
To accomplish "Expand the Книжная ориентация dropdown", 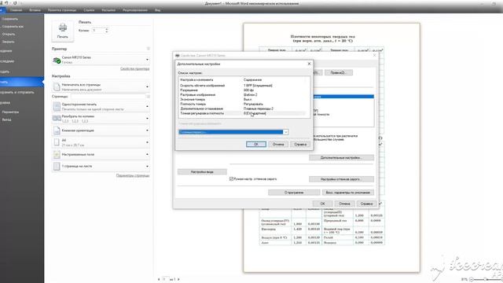I will (x=147, y=130).
